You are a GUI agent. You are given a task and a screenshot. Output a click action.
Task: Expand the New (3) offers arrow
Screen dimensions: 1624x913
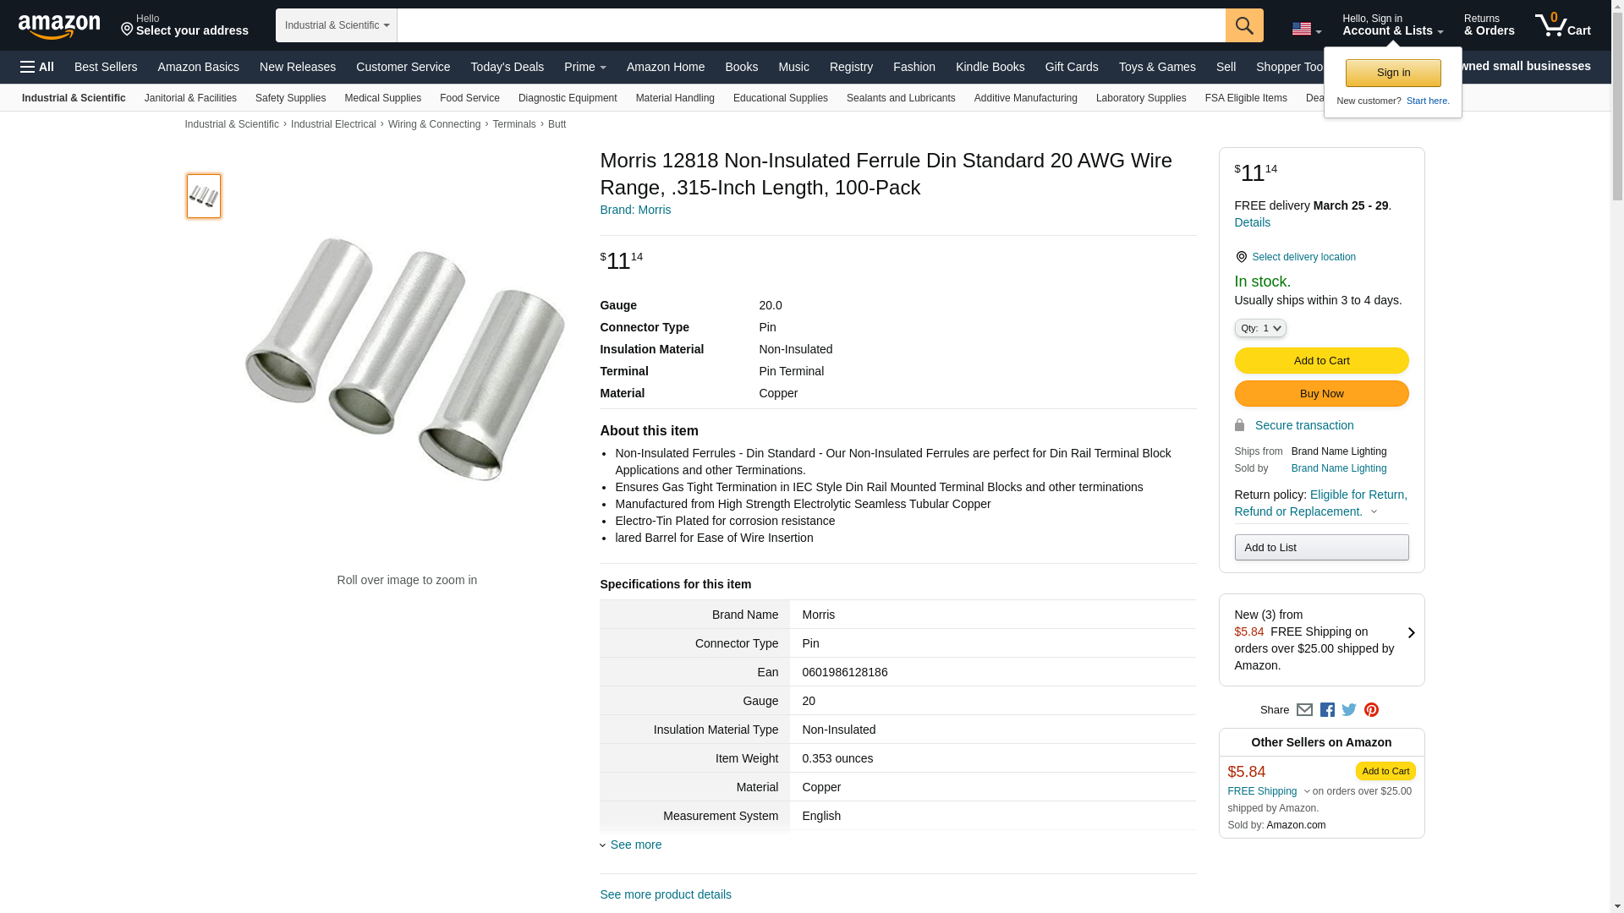click(x=1411, y=632)
